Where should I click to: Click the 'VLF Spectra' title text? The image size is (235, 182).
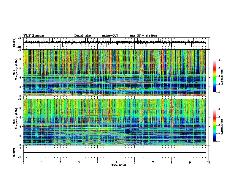[34, 36]
